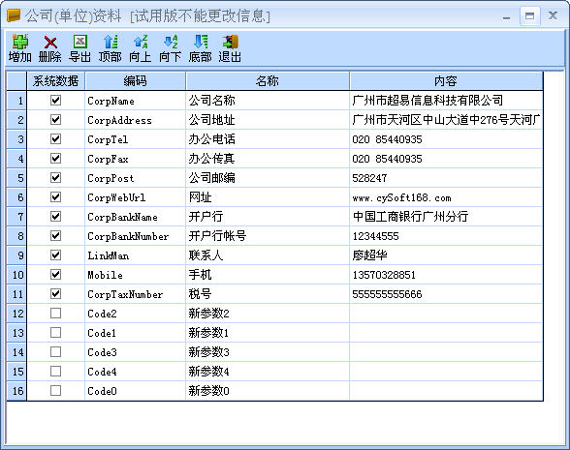Screen dimensions: 570x450
Task: Sort by the 编码 column header
Action: click(136, 81)
